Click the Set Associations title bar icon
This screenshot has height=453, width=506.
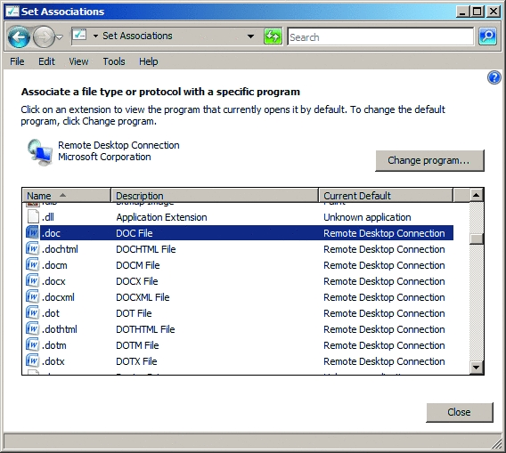tap(12, 12)
